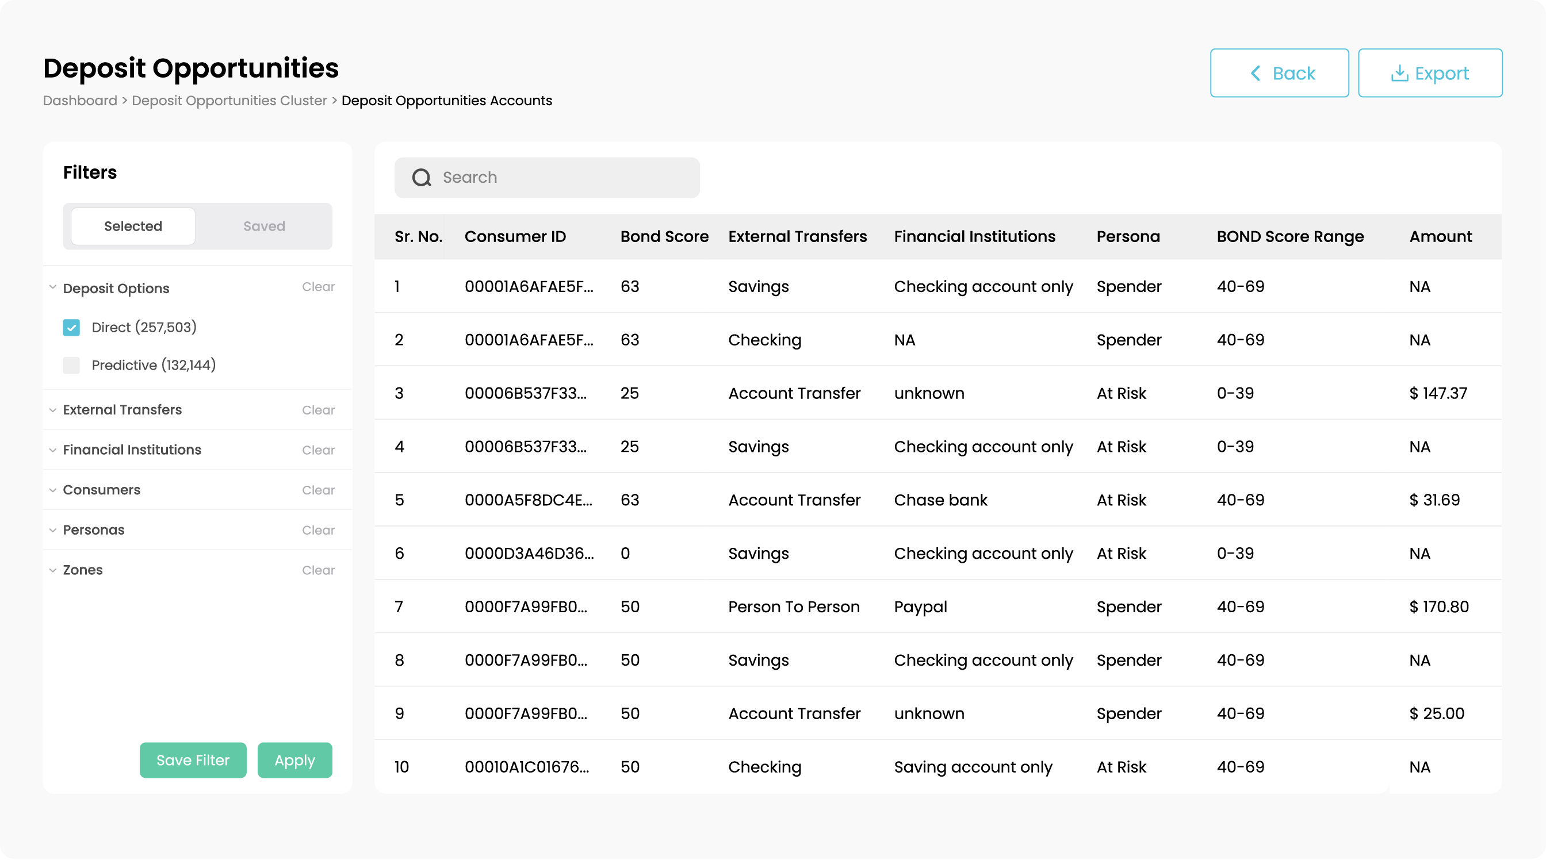Open Deposit Opportunities Cluster breadcrumb
Screen dimensions: 1546x860
(x=229, y=101)
